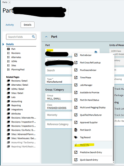Image resolution: width=124 pixels, height=166 pixels.
Task: Choose Part Search menu entry
Action: [x=92, y=130]
